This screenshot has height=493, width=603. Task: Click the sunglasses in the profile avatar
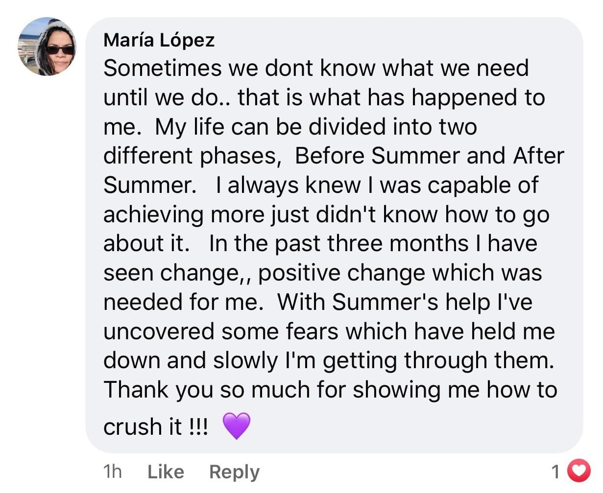click(x=60, y=50)
